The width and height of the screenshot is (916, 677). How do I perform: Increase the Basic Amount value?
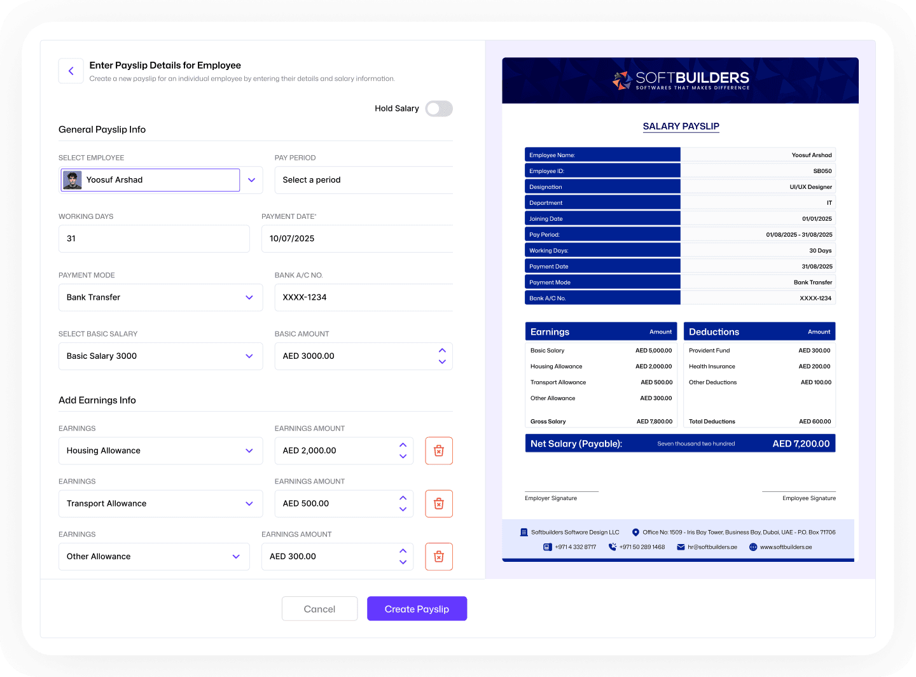[x=442, y=351]
